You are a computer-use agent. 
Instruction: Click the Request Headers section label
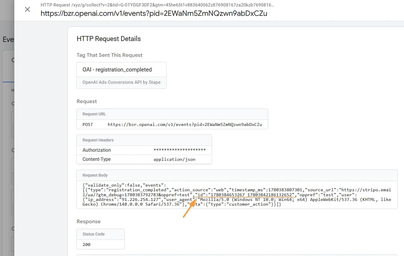(x=98, y=140)
